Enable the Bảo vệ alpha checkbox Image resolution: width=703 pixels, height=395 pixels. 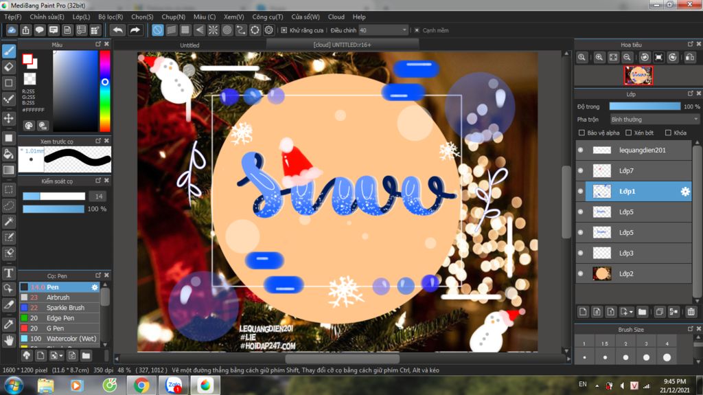point(582,133)
